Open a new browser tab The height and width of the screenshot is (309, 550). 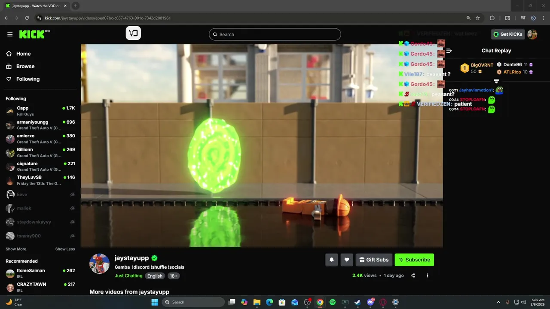[75, 6]
